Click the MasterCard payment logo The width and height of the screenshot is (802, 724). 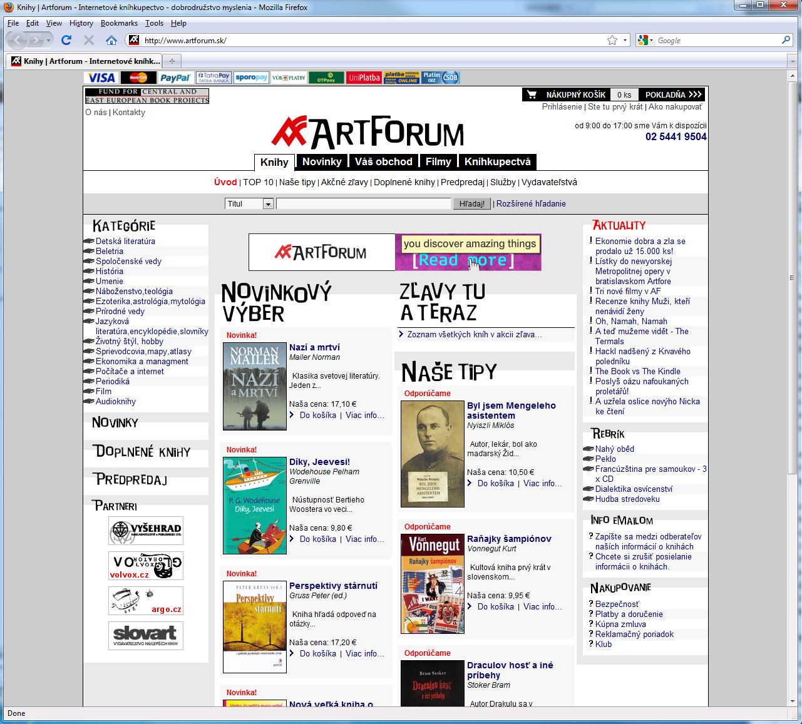point(138,78)
